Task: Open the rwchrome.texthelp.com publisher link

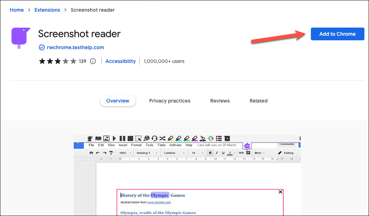Action: (x=75, y=47)
